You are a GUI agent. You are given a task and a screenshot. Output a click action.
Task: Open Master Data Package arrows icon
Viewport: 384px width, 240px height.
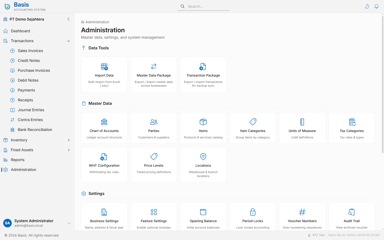point(154,66)
